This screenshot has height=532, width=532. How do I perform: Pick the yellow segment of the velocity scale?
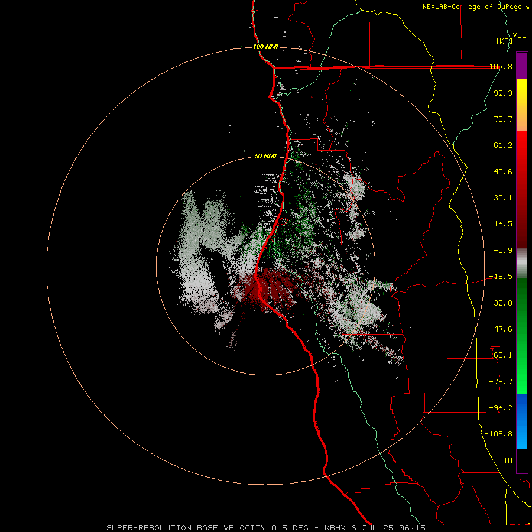522,92
